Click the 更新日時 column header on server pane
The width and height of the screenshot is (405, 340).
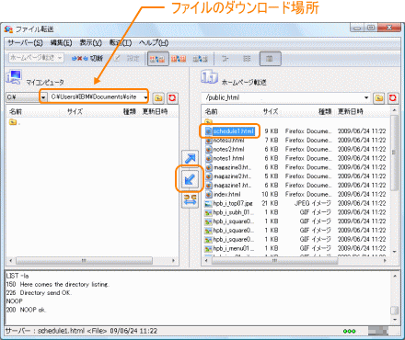(x=351, y=111)
